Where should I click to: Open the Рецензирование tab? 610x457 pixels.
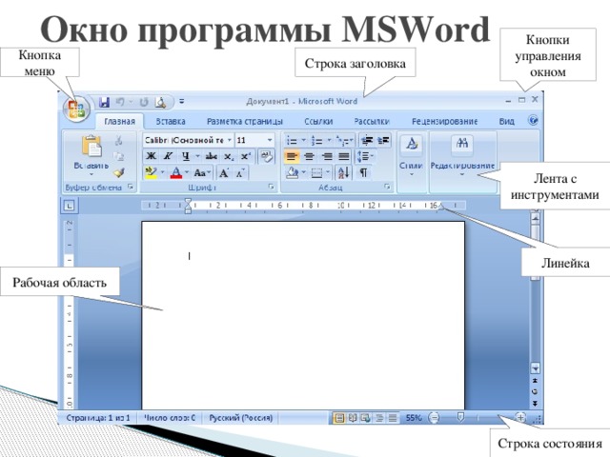tap(445, 121)
